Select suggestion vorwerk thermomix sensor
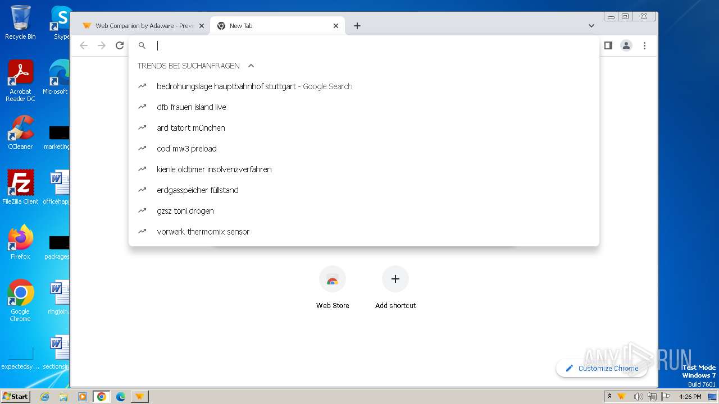 click(364, 232)
